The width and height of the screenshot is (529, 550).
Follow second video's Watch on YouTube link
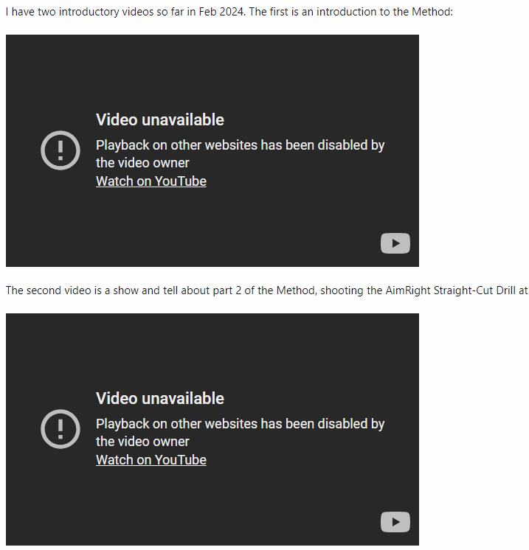point(151,460)
